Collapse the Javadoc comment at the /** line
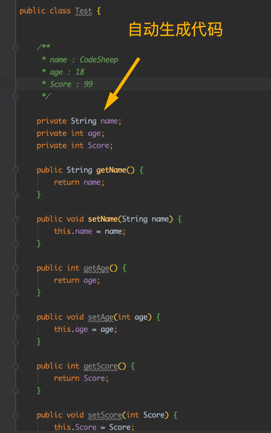271x433 pixels. [16, 48]
